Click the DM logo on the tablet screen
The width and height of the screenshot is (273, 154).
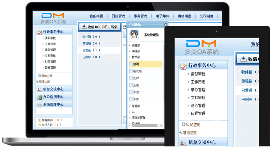pyautogui.click(x=201, y=43)
